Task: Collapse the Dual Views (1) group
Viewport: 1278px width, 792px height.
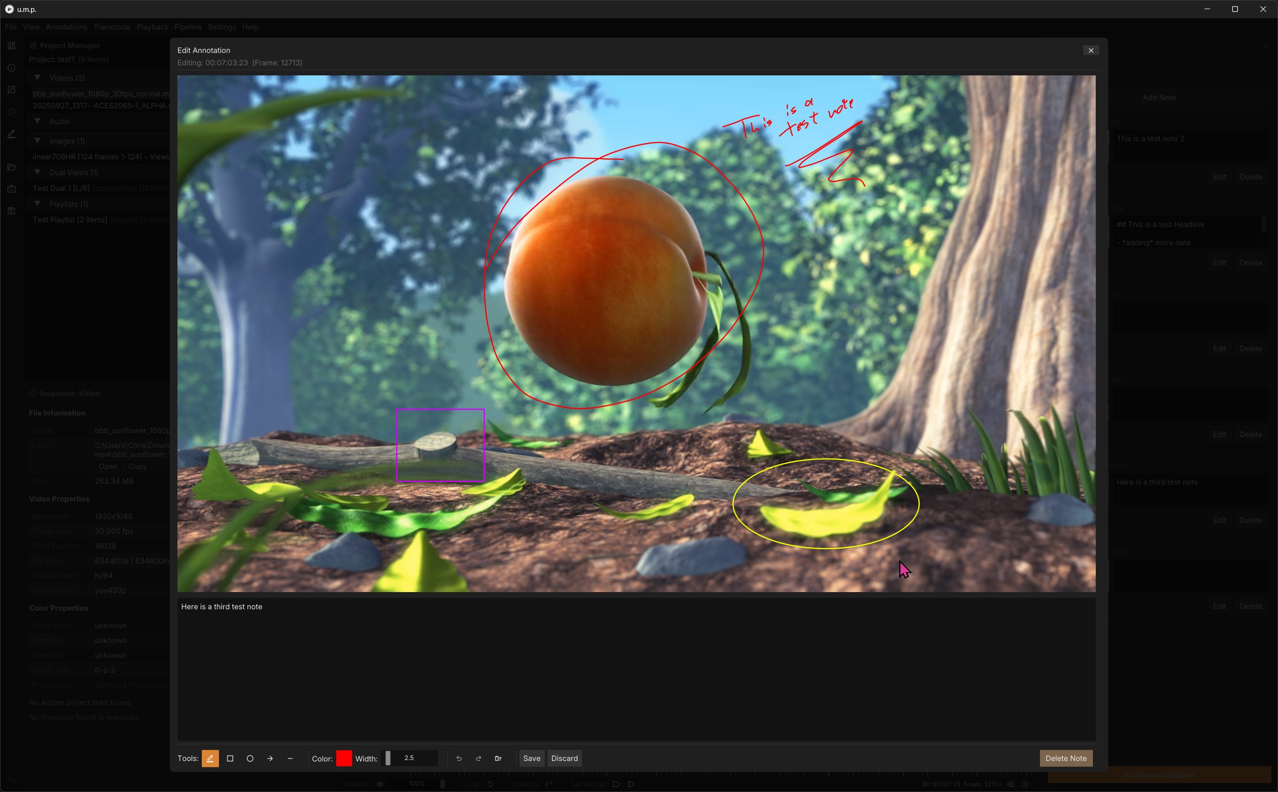Action: (37, 172)
